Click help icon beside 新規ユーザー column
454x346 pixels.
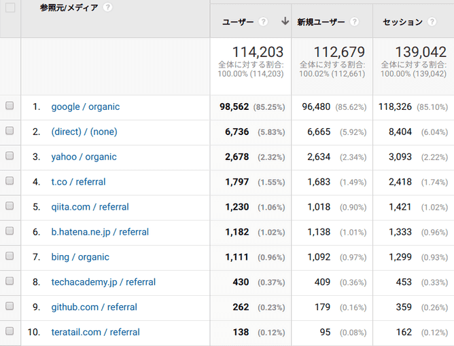[x=354, y=22]
